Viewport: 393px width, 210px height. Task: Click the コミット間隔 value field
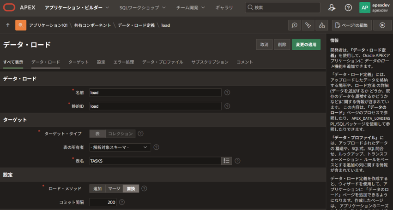pos(103,202)
